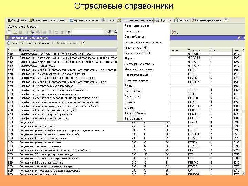The image size is (248, 186).
Task: Open the Запросы menu
Action: pyautogui.click(x=182, y=20)
